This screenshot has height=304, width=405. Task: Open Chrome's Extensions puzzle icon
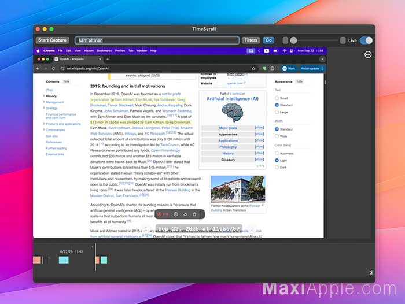(273, 68)
